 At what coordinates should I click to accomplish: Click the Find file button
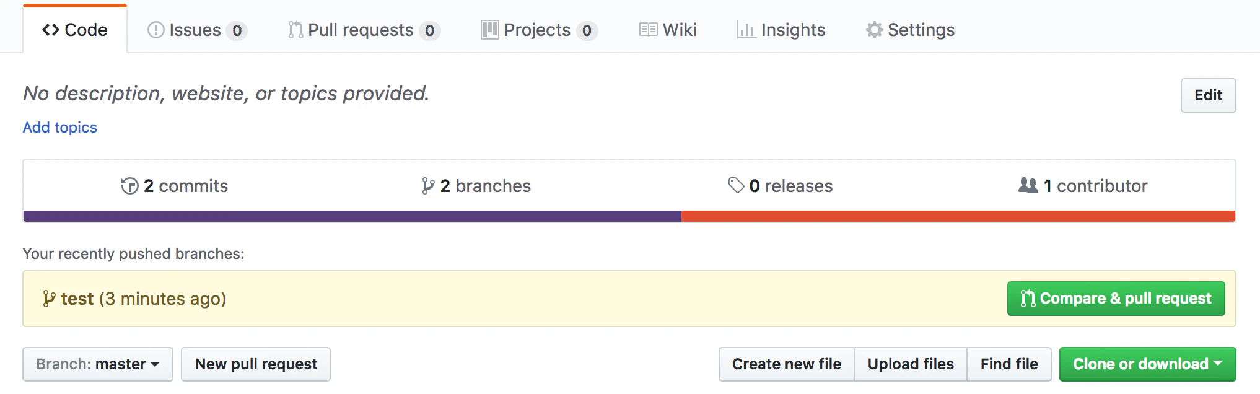pyautogui.click(x=1009, y=364)
